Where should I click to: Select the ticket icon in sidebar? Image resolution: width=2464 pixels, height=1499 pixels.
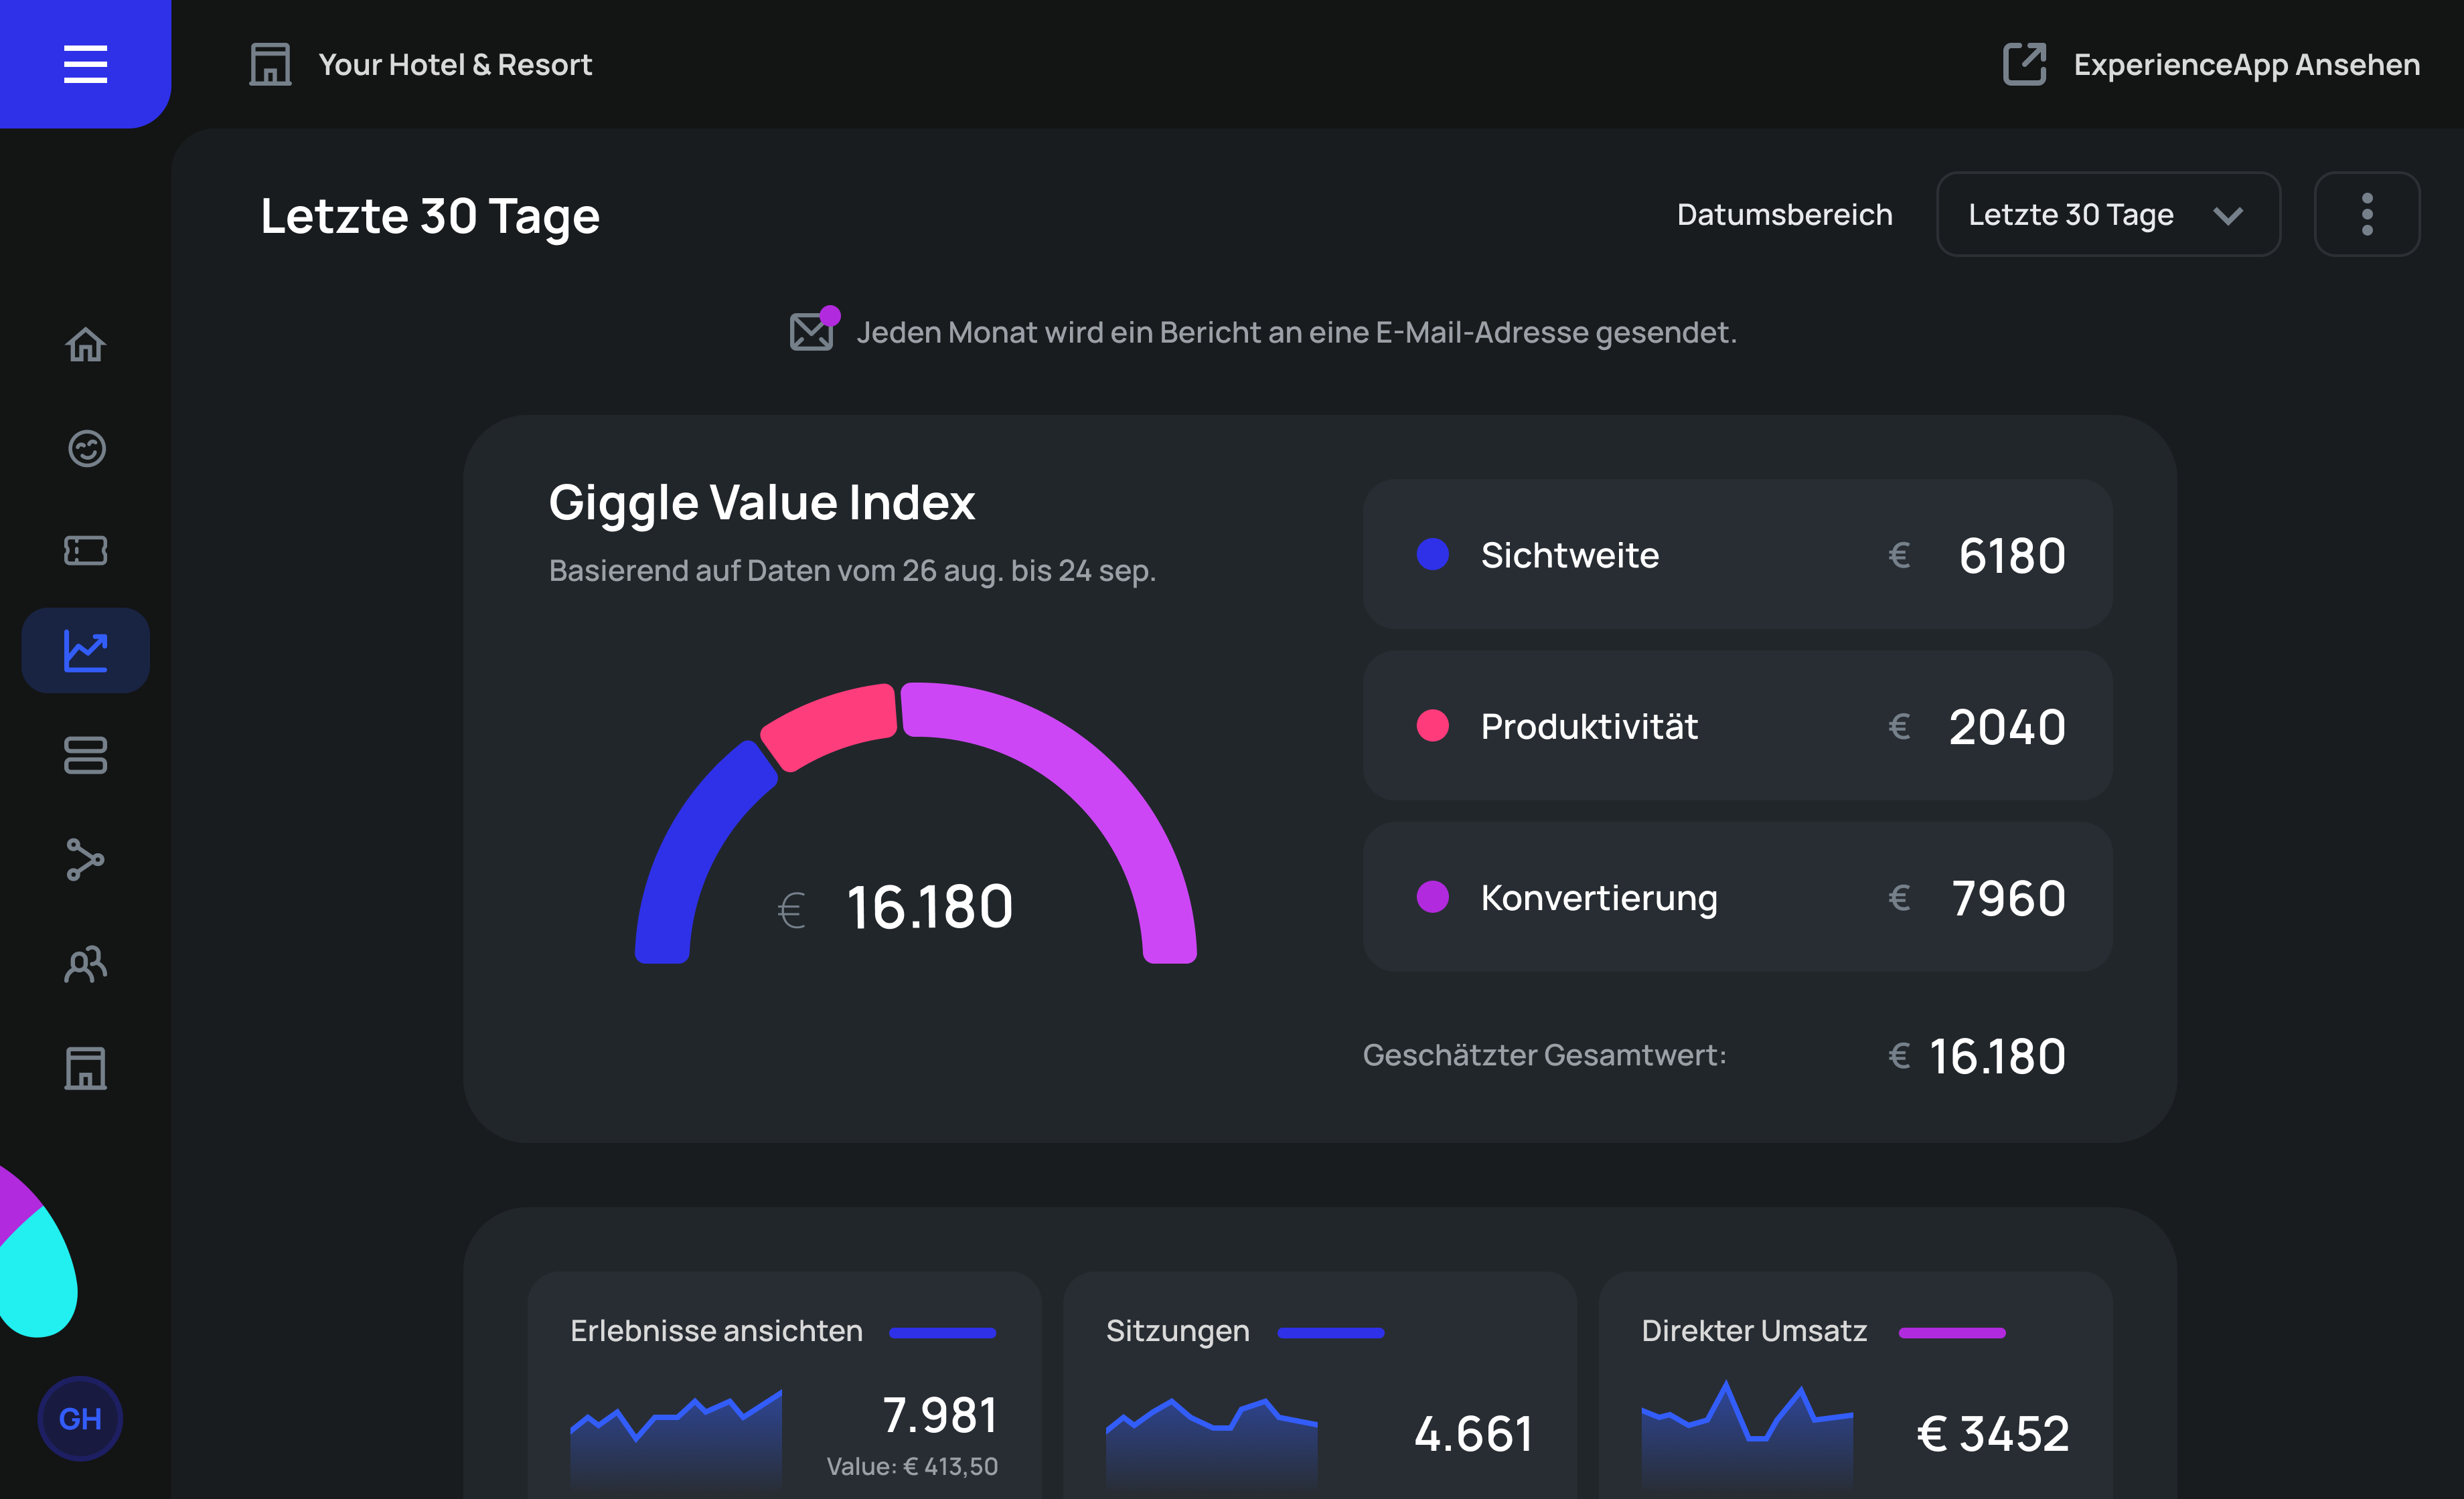[85, 551]
